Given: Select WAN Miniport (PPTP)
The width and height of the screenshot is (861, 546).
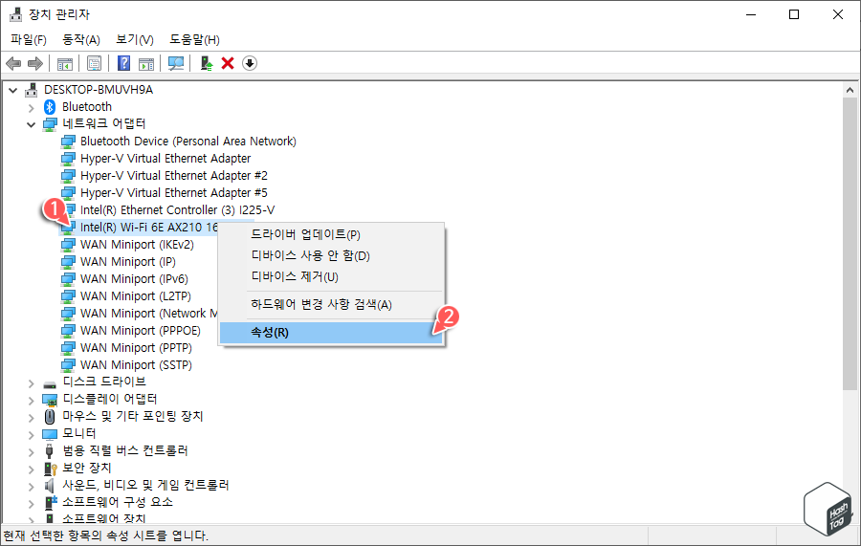Looking at the screenshot, I should tap(136, 348).
